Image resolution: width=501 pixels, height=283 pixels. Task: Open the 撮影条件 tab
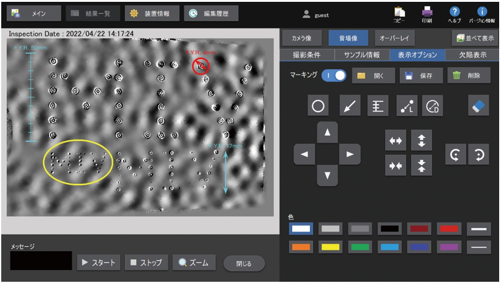click(307, 55)
